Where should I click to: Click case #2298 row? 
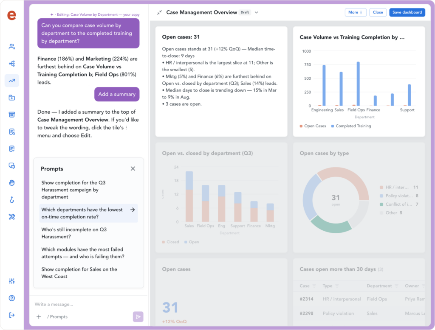359,313
